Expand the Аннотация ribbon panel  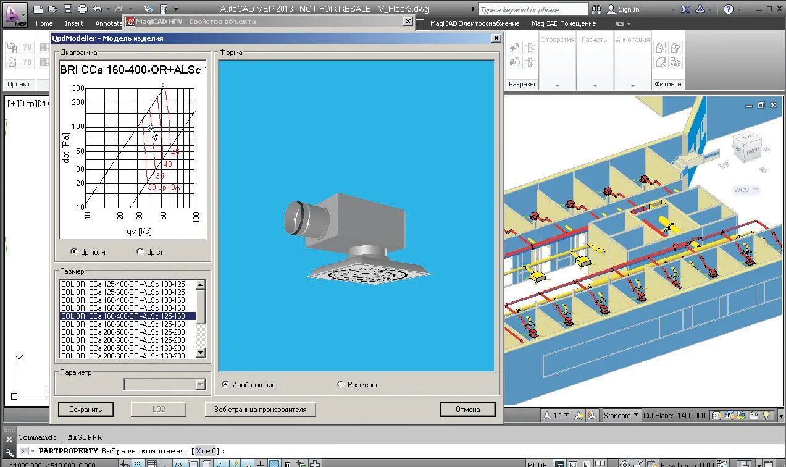tap(633, 85)
